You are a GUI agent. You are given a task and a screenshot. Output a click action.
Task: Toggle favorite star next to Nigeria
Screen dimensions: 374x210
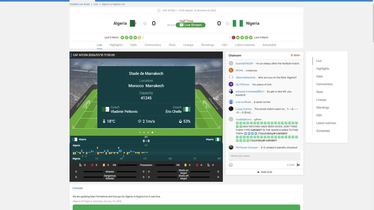[228, 24]
